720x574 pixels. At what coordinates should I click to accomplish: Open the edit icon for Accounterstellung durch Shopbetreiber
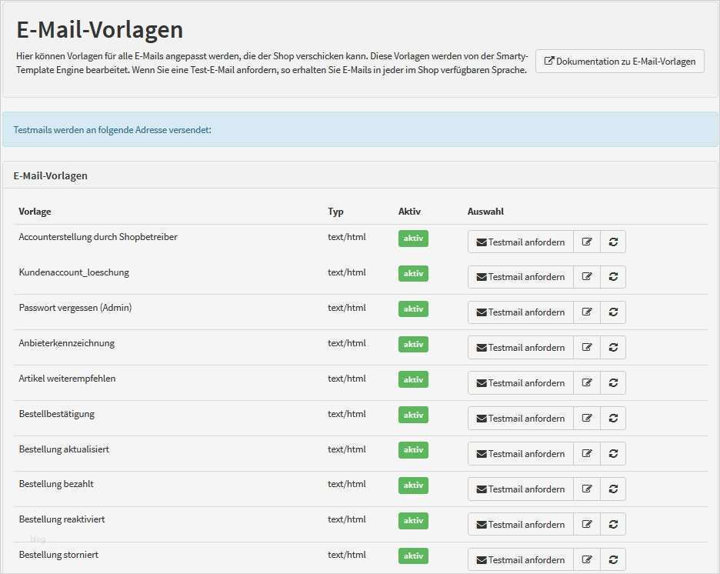pos(587,241)
